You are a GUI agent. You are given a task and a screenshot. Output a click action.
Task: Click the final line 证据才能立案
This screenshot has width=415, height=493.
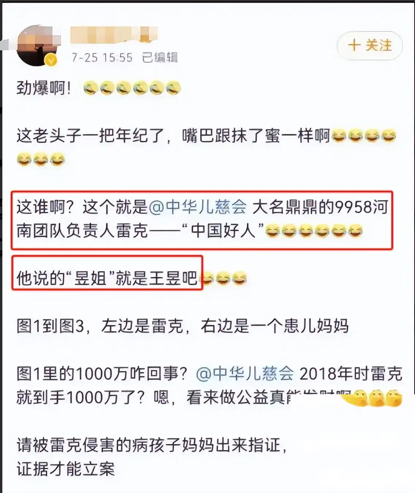tap(66, 469)
